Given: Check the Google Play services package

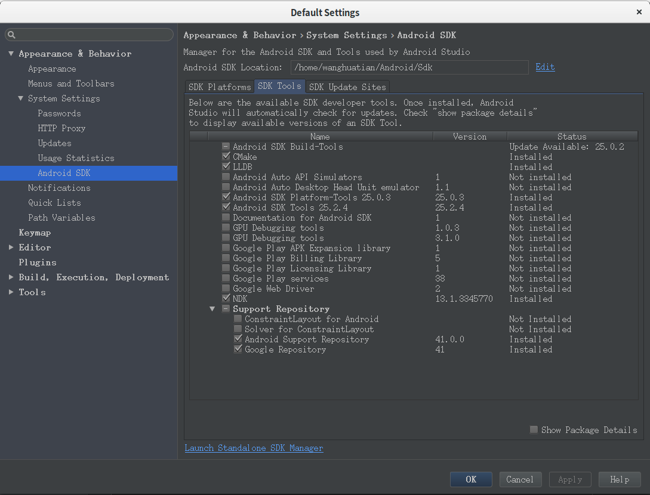Looking at the screenshot, I should (226, 278).
